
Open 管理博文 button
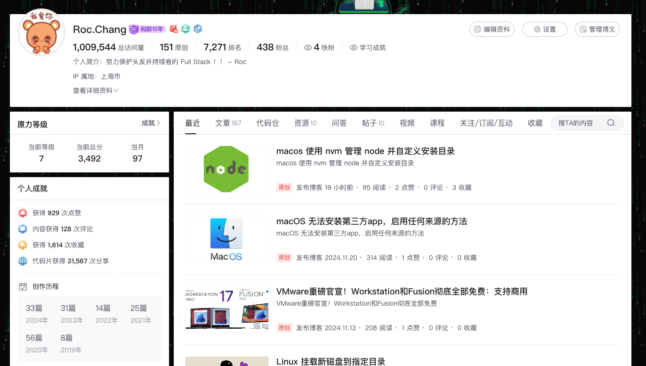point(598,29)
